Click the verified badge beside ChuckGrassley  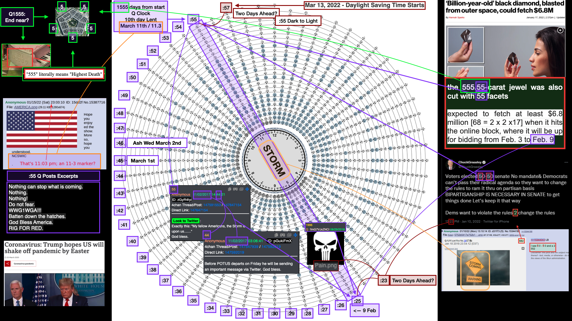[x=484, y=162]
